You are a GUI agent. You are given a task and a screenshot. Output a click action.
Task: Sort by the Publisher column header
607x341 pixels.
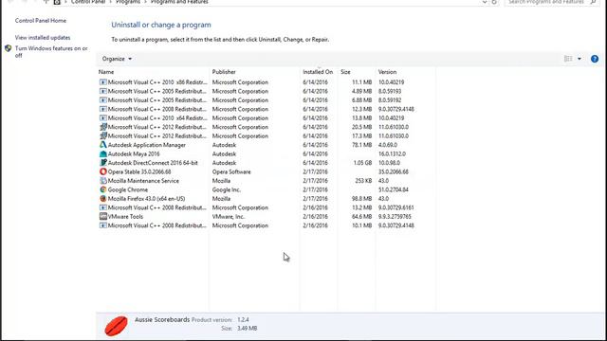click(x=224, y=72)
